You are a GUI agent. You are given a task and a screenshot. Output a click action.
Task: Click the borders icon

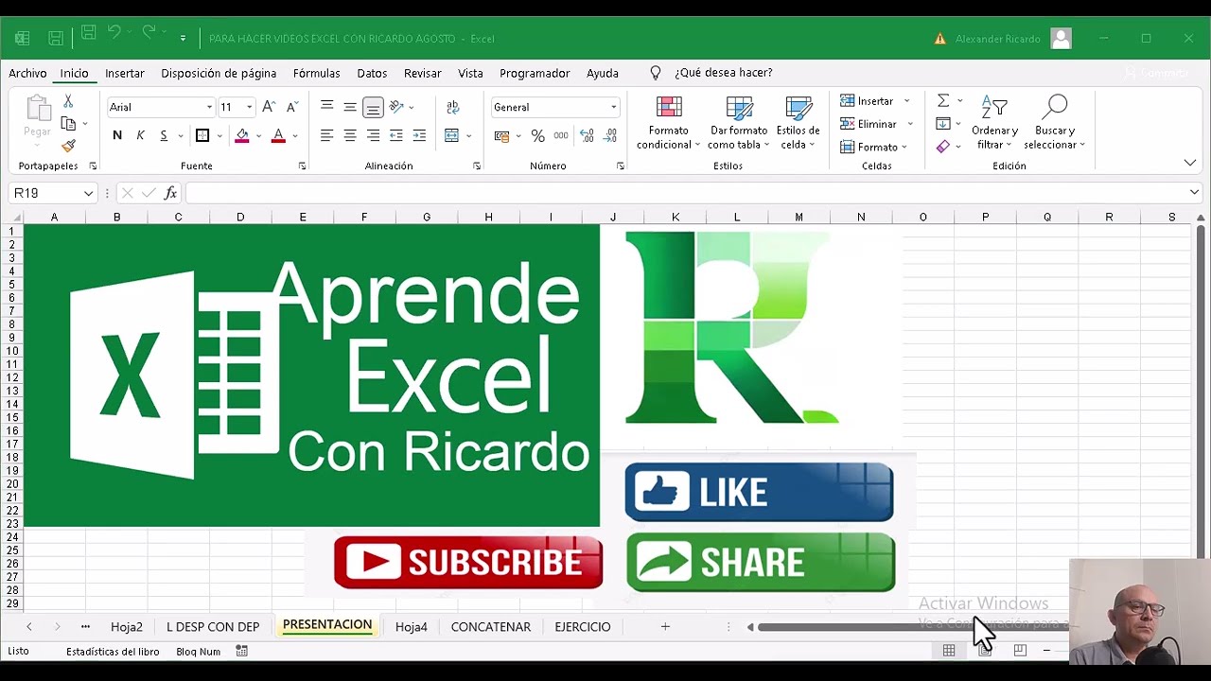(x=202, y=135)
